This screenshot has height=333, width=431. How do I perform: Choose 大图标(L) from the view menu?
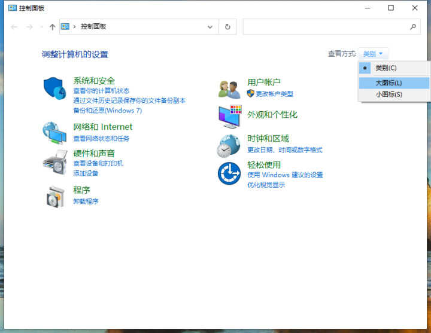[x=388, y=83]
